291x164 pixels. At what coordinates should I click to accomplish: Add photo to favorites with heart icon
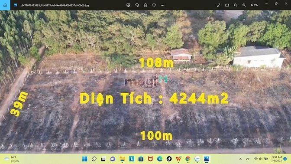pos(154,5)
